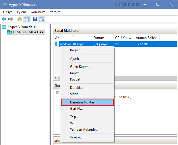Image resolution: width=178 pixels, height=145 pixels.
Task: Click the 1772 MB memory cell
Action: point(142,44)
